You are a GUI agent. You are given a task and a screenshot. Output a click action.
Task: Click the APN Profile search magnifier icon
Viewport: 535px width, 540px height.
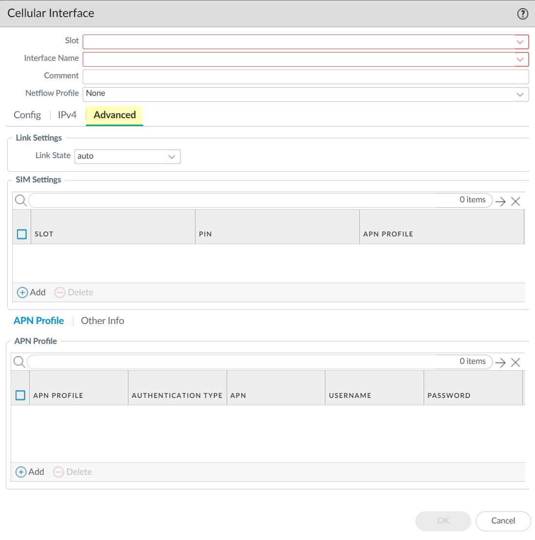pyautogui.click(x=19, y=362)
